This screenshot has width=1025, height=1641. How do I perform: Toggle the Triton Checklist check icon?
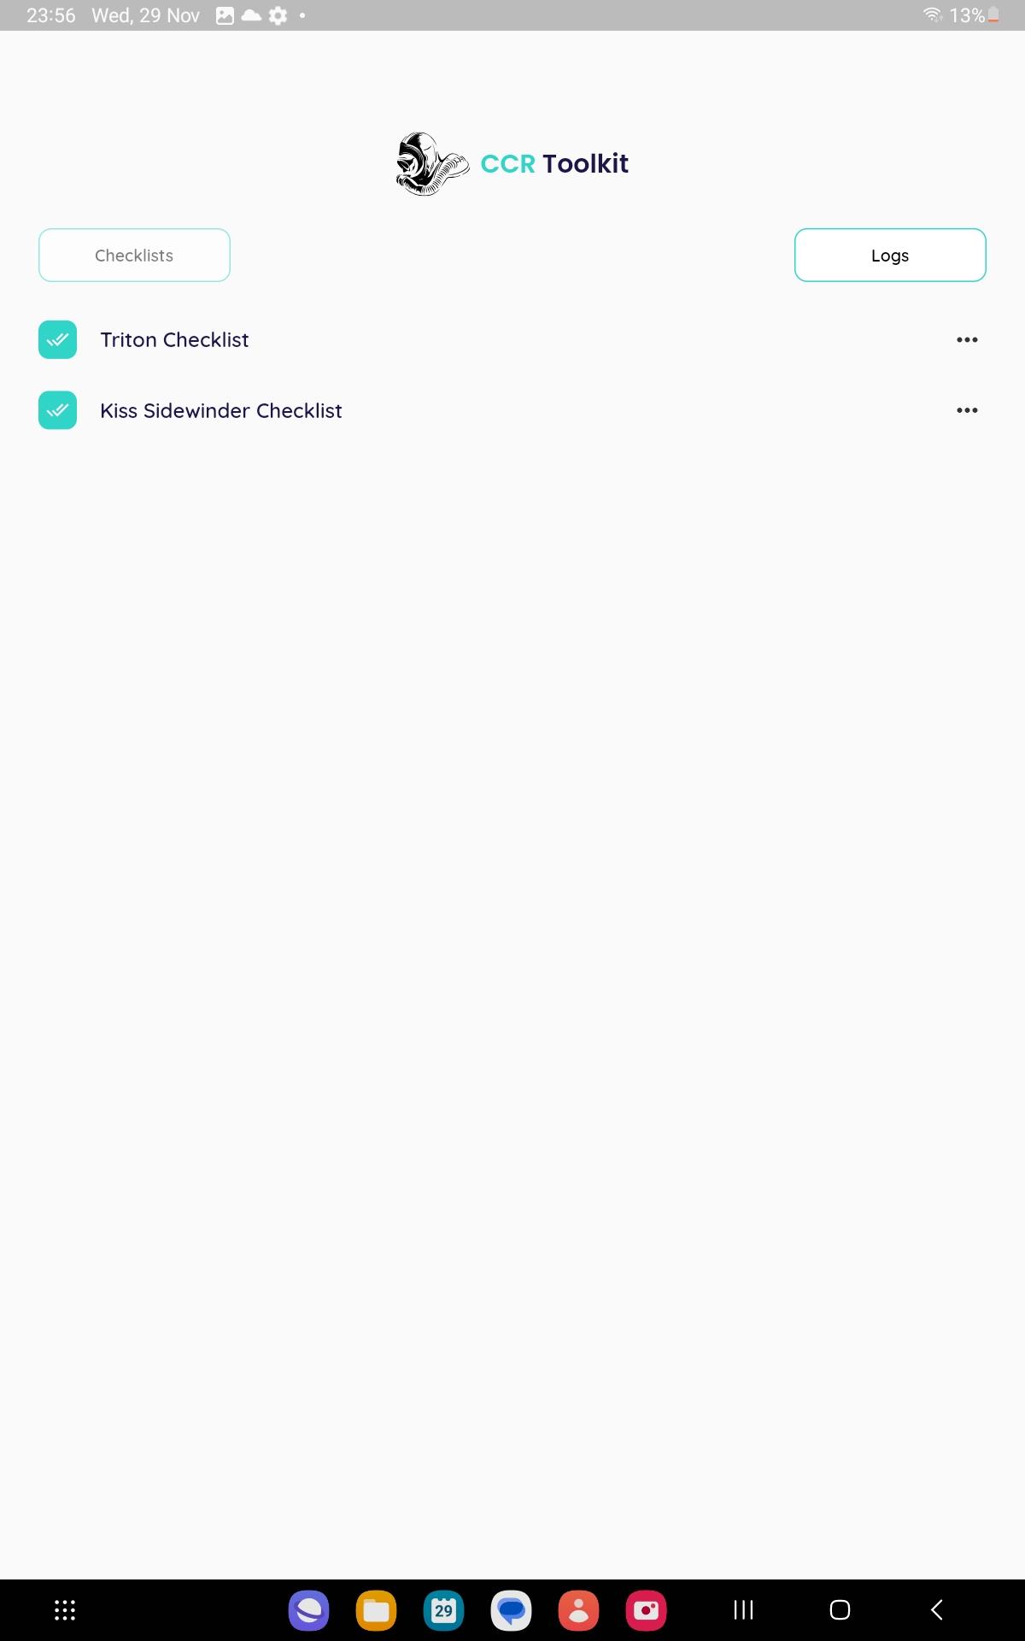tap(57, 339)
